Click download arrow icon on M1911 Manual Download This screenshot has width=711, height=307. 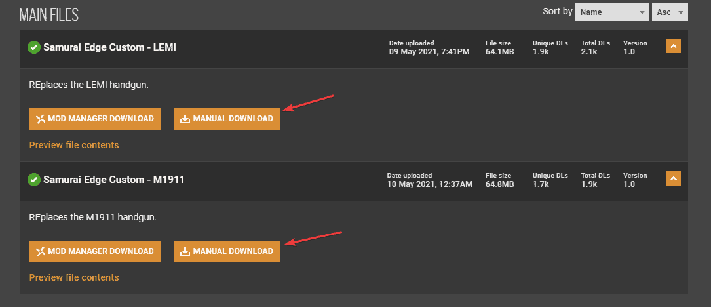(185, 252)
